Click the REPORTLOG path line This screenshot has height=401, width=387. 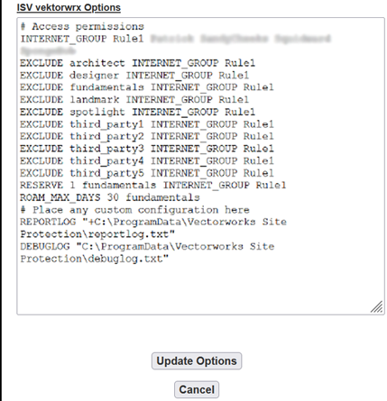point(153,228)
